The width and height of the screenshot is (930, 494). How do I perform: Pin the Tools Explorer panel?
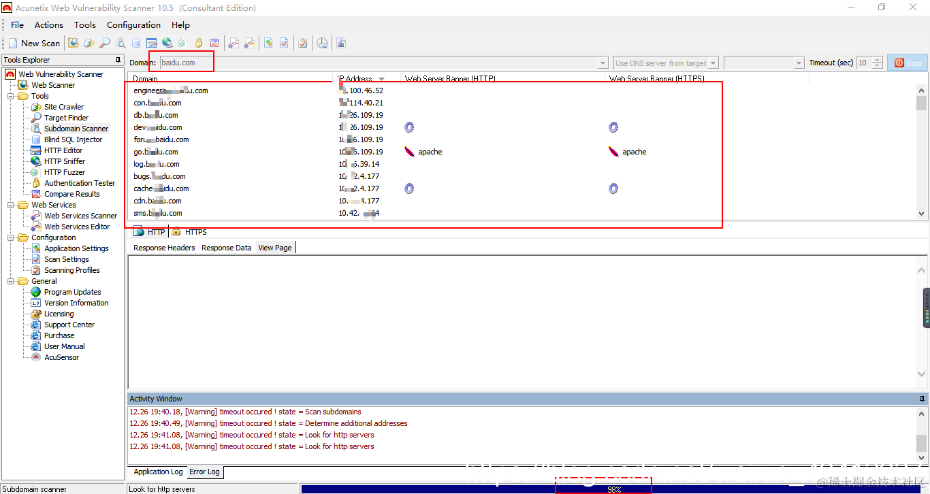pyautogui.click(x=118, y=60)
